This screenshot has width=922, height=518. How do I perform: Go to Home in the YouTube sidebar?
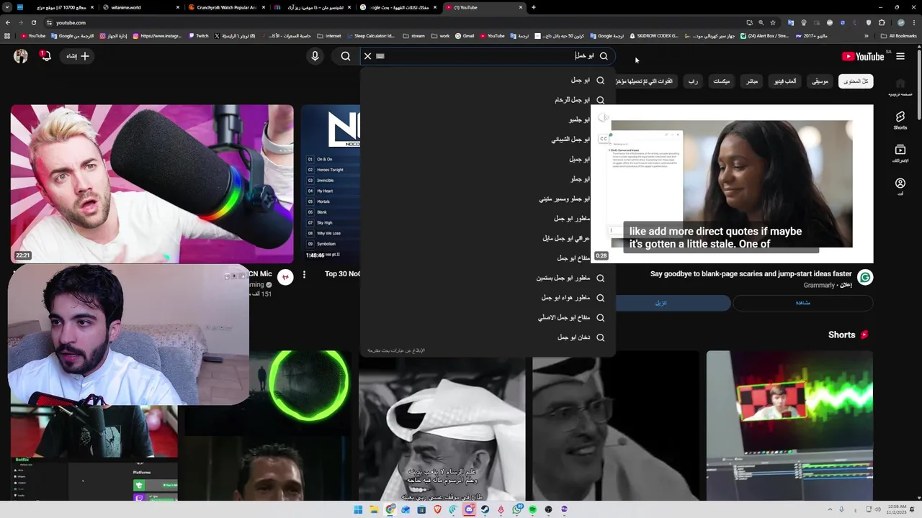tap(900, 87)
